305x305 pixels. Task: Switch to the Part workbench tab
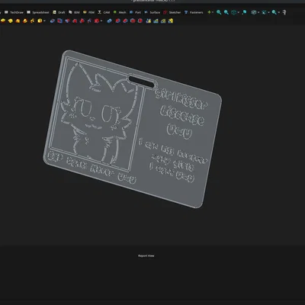[135, 12]
